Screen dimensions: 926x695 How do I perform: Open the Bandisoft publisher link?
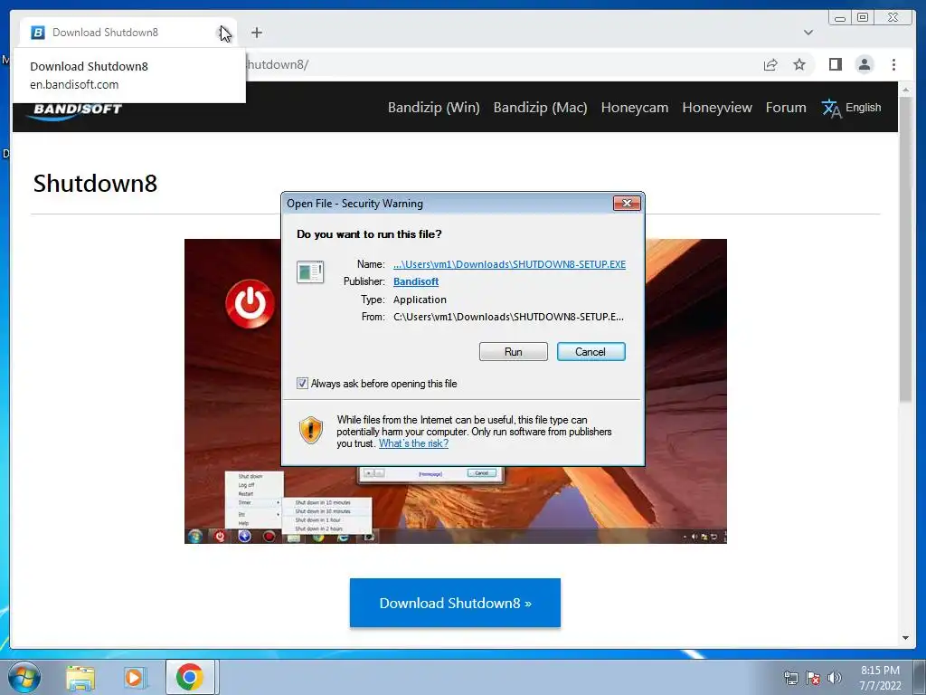point(416,281)
